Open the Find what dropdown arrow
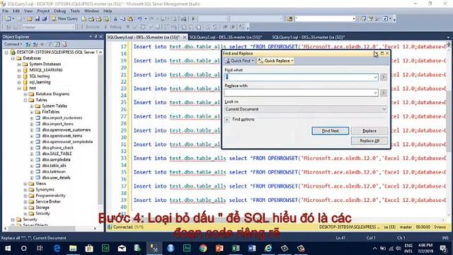 coord(375,77)
